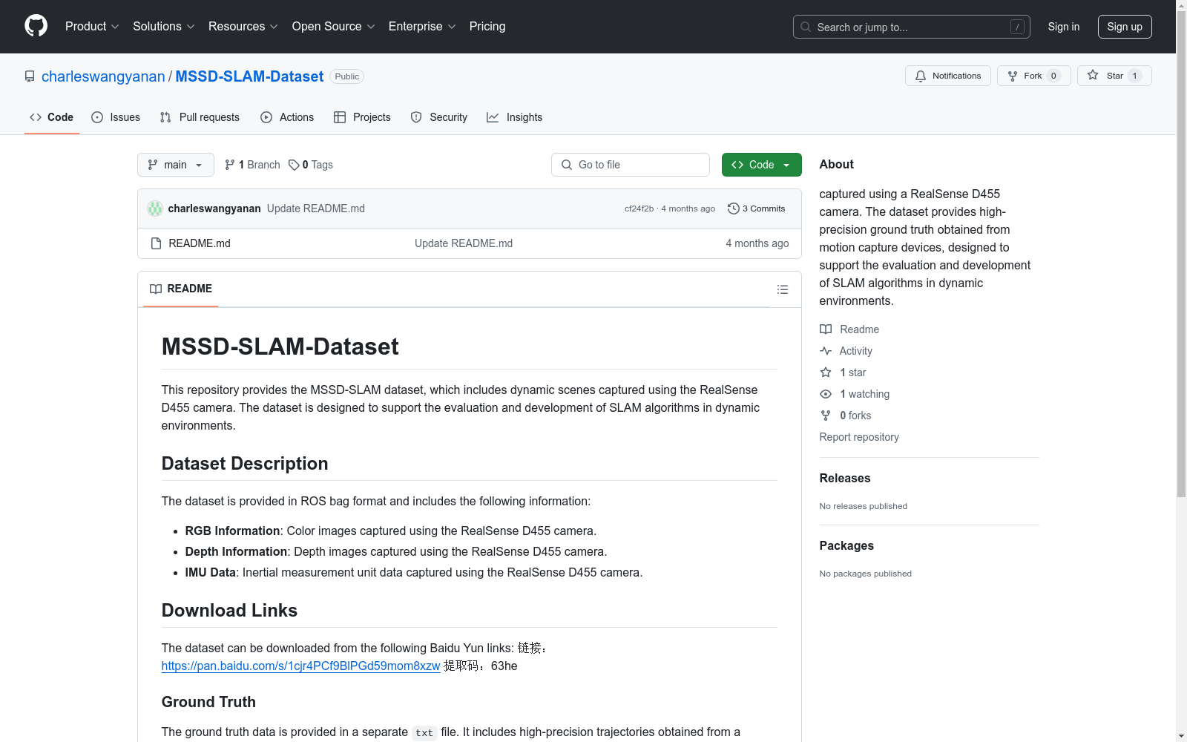The height and width of the screenshot is (742, 1187).
Task: Open the Projects tab
Action: (362, 117)
